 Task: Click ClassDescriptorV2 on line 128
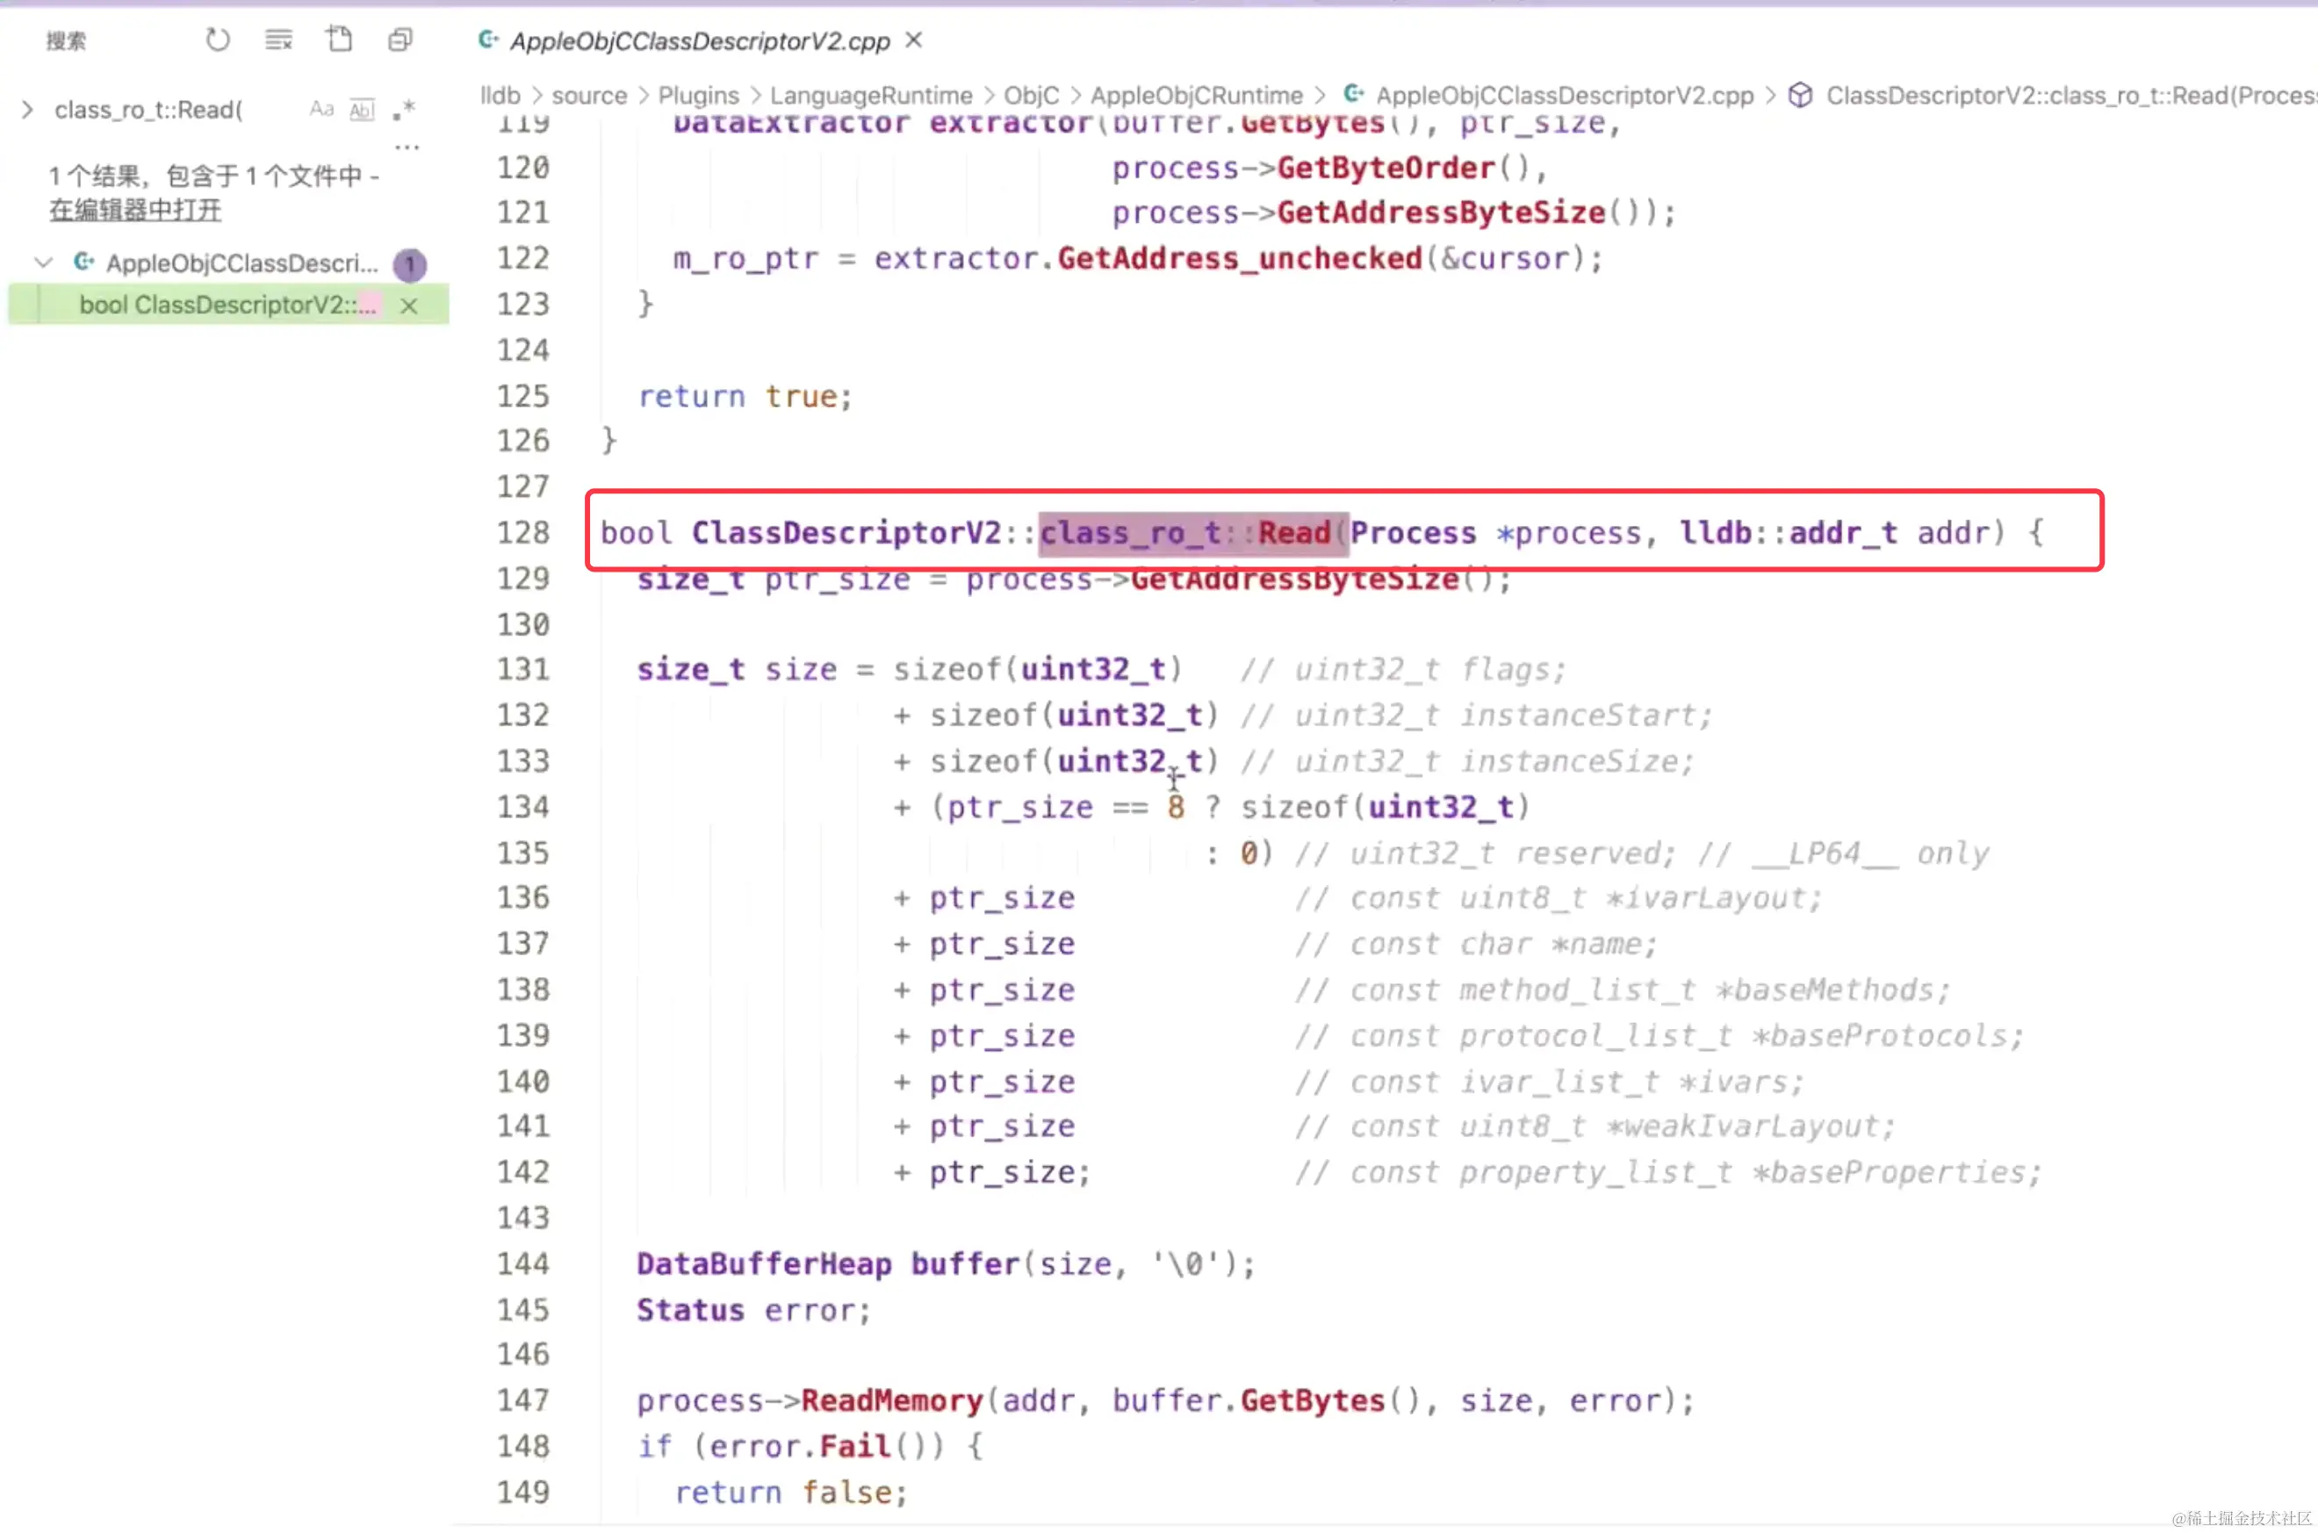tap(846, 533)
